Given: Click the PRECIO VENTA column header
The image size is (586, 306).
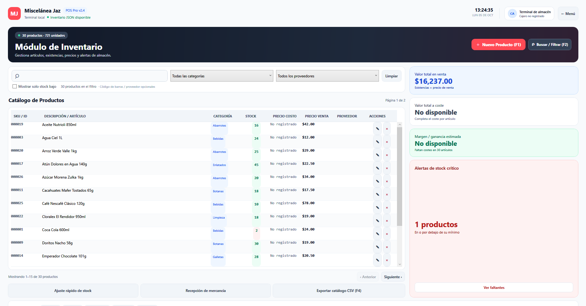Looking at the screenshot, I should 317,116.
